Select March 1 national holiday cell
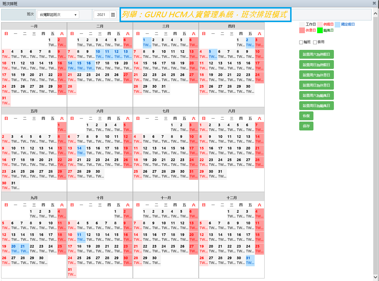The image size is (379, 281). (147, 42)
